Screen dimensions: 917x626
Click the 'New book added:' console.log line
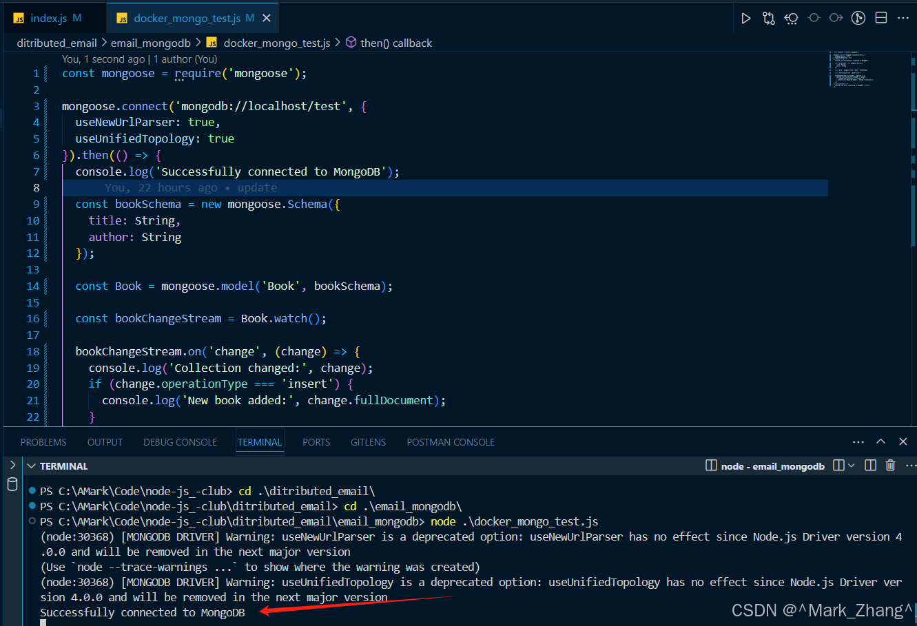pyautogui.click(x=274, y=400)
